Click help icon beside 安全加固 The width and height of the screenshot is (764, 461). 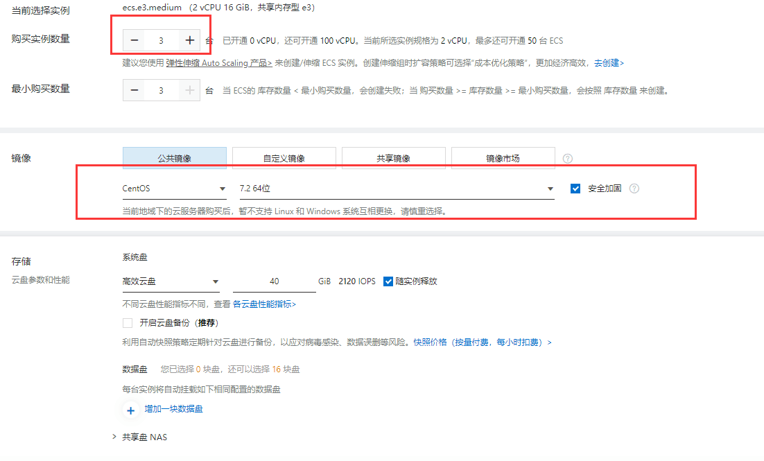634,189
